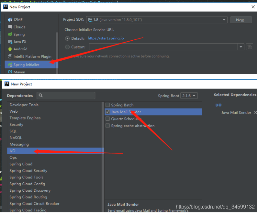Click the Custom URL text field

[163, 47]
